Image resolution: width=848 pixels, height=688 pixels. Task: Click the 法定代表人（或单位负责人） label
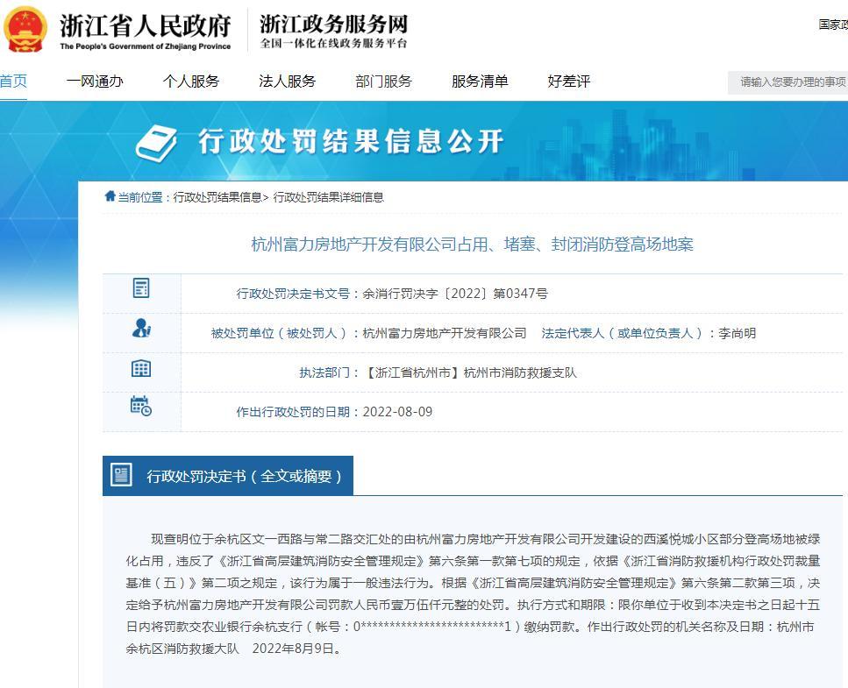(622, 333)
